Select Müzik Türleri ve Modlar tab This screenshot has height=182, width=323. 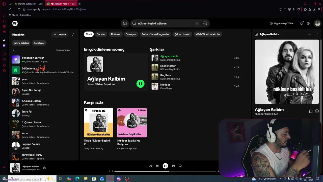click(x=208, y=34)
